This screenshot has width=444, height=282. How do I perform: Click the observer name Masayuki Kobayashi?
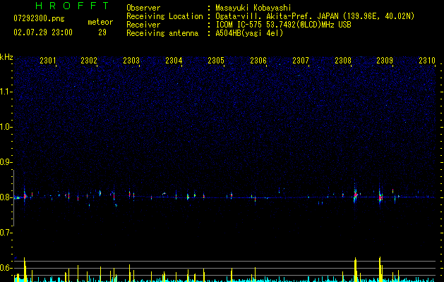click(253, 8)
